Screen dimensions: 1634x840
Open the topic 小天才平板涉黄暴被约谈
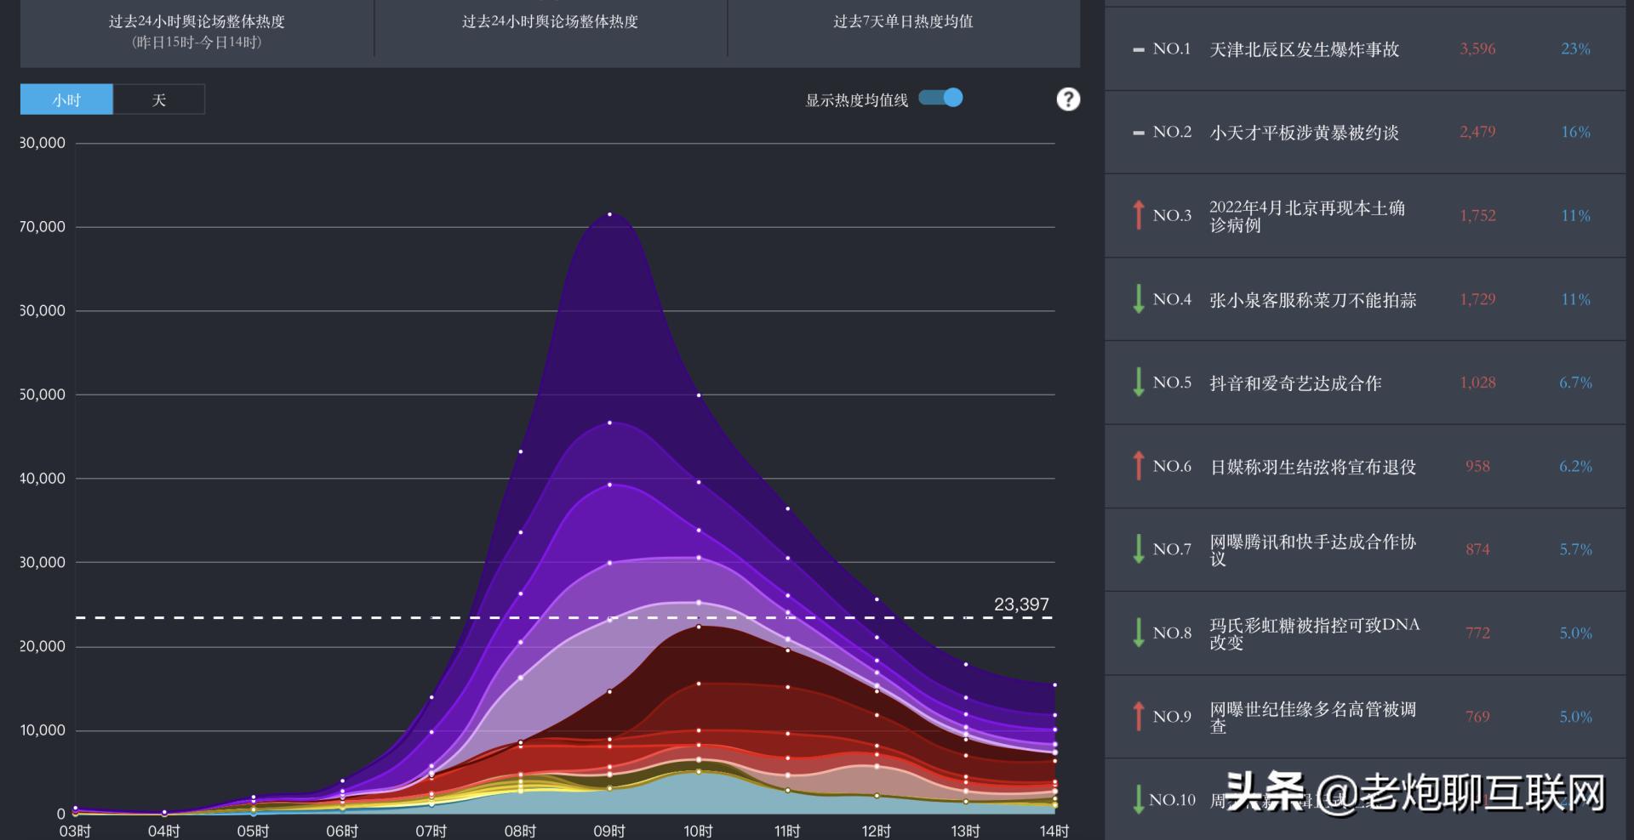coord(1304,133)
